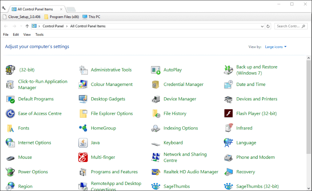Image resolution: width=312 pixels, height=191 pixels.
Task: Refresh the Control Panel view
Action: tap(268, 26)
